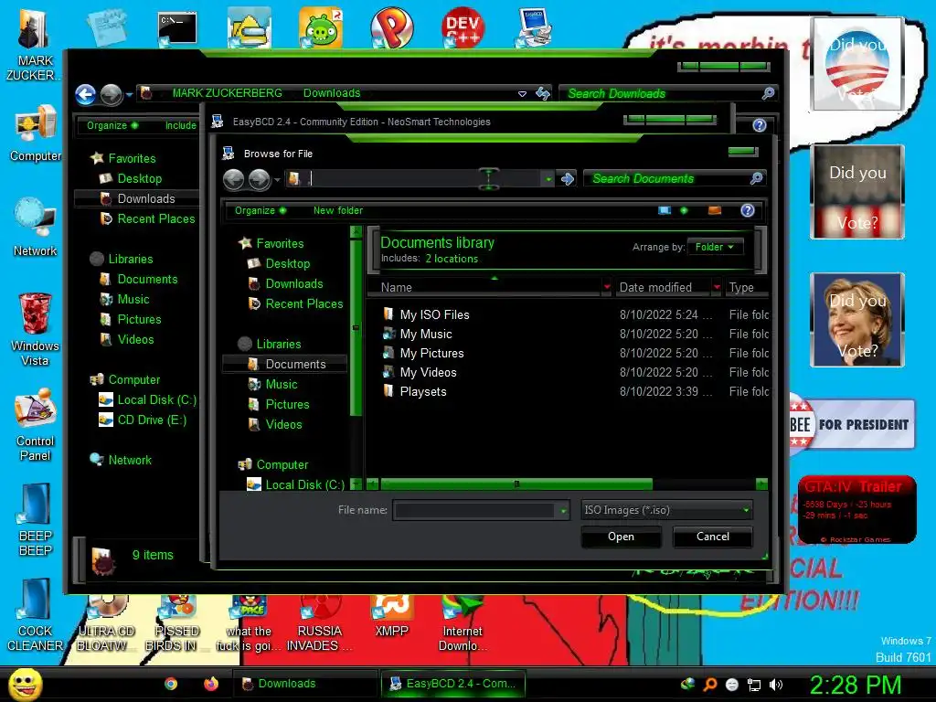The image size is (936, 702).
Task: Open the ISO Images (*.iso) file type dropdown
Action: tap(666, 510)
